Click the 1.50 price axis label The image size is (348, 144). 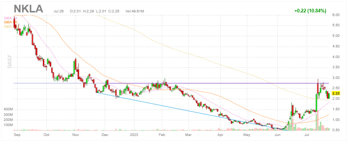pyautogui.click(x=336, y=109)
